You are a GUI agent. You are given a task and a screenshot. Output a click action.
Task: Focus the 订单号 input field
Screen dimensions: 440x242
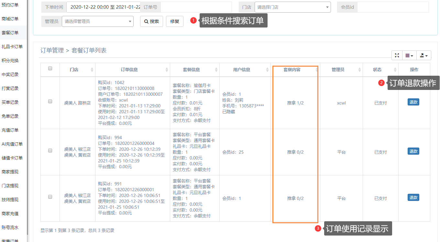(x=196, y=7)
